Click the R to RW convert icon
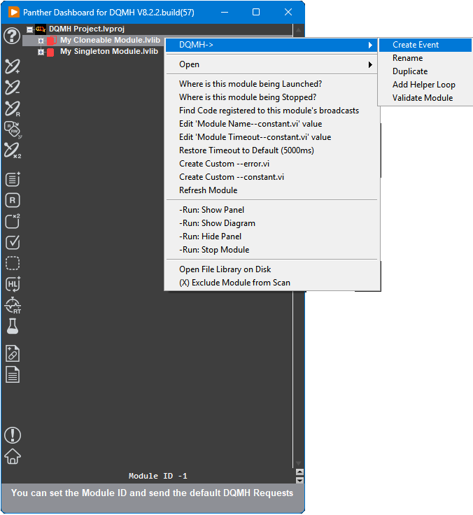The width and height of the screenshot is (473, 515). coord(13,129)
